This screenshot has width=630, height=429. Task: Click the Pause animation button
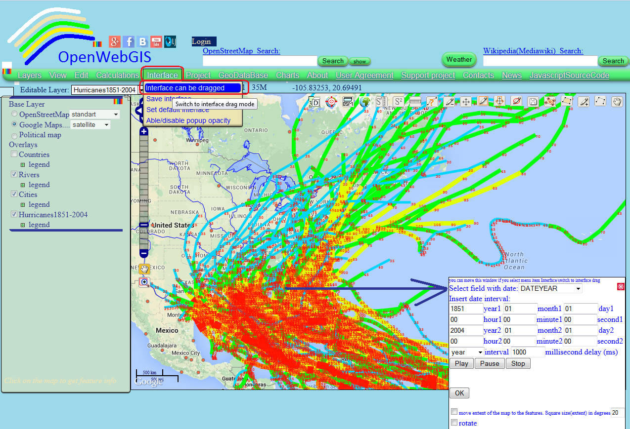pos(490,363)
